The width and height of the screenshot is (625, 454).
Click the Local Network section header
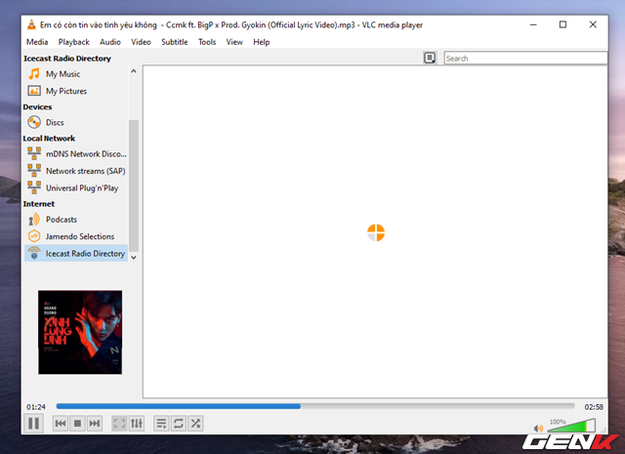49,139
